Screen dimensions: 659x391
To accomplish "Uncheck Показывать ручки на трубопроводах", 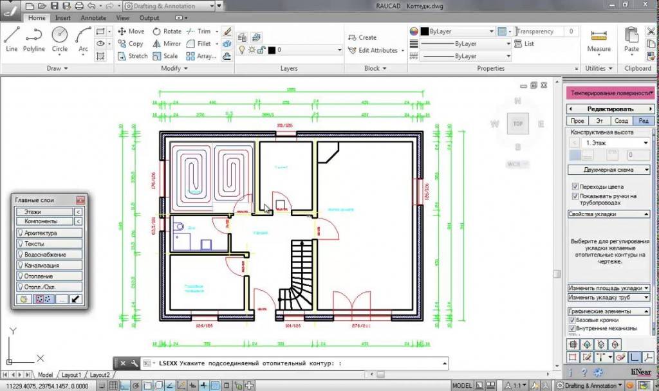I will pyautogui.click(x=575, y=196).
